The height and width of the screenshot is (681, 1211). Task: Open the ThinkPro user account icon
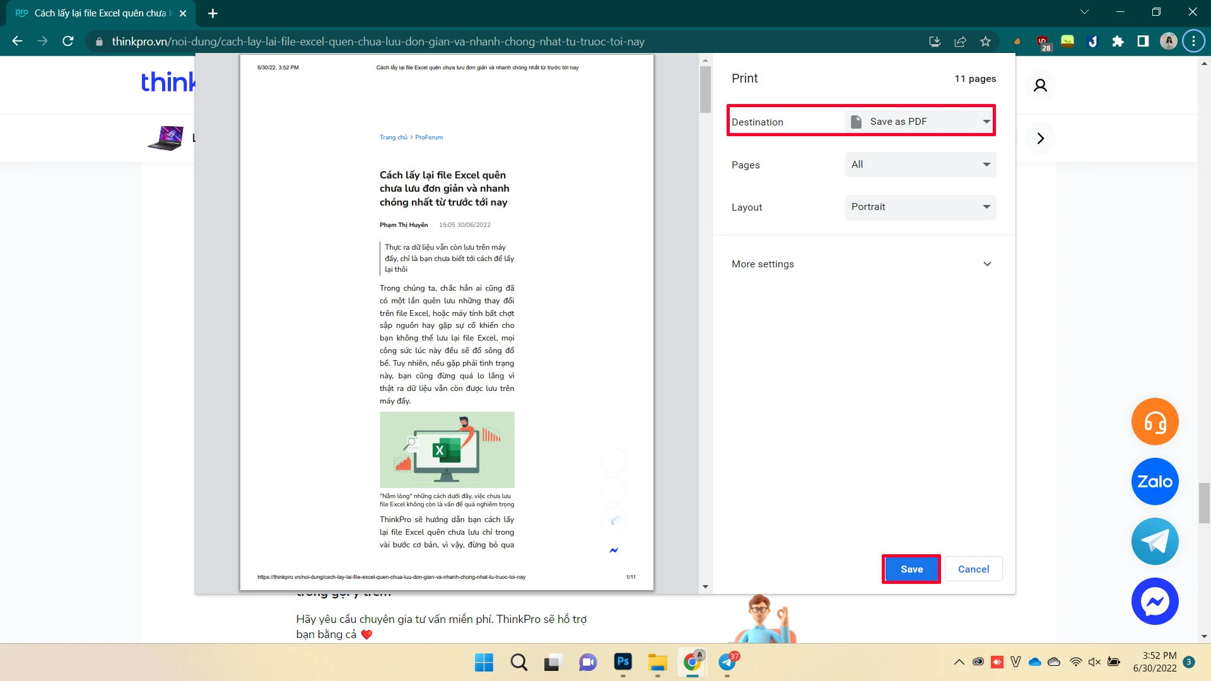tap(1040, 85)
